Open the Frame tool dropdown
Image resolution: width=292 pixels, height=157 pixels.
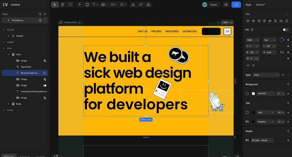click(x=123, y=5)
